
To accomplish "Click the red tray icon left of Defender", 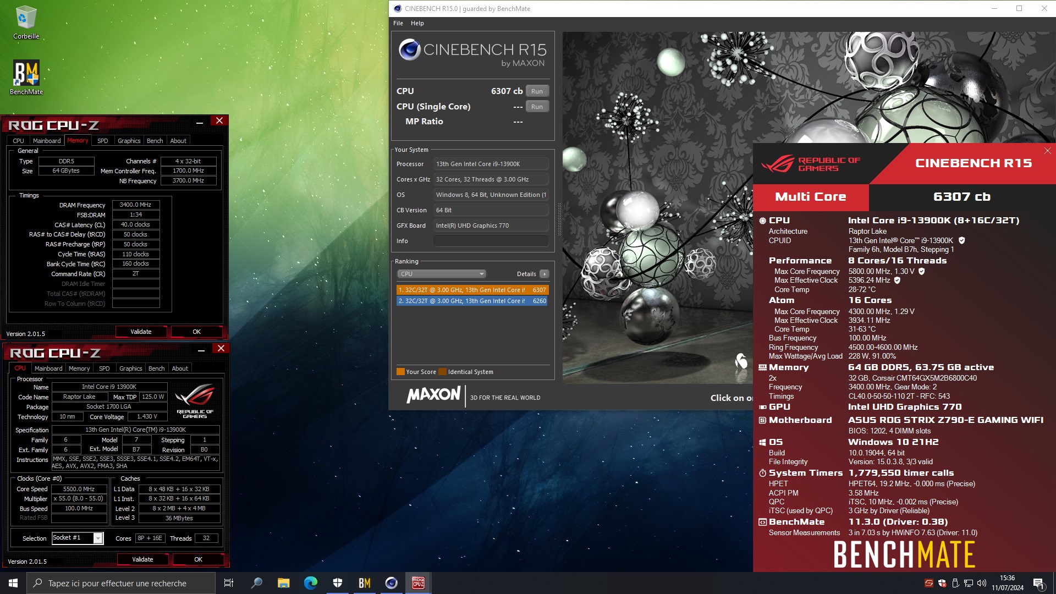I will (x=929, y=583).
